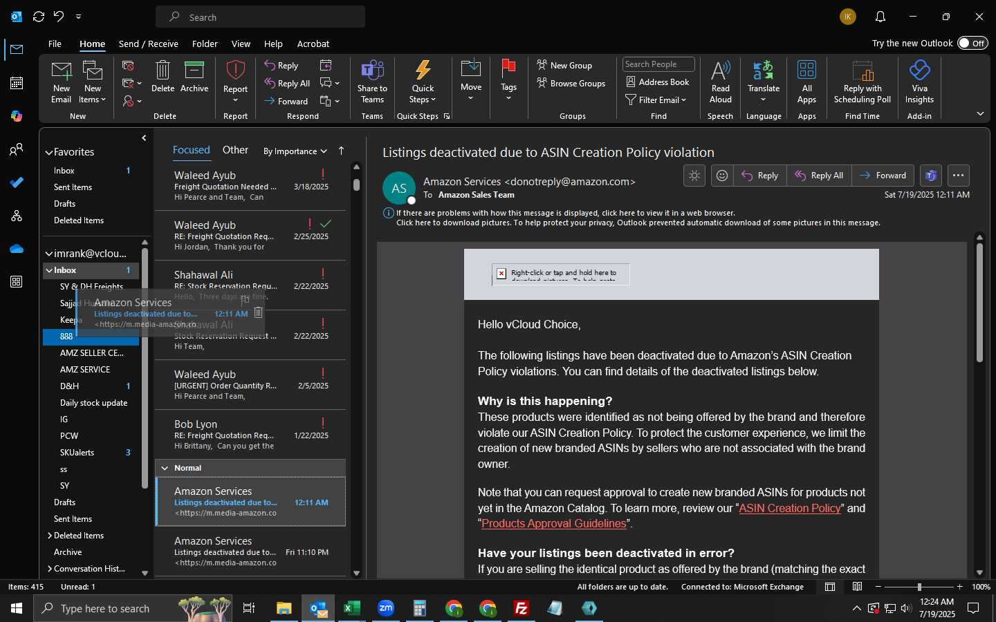Click Read Aloud icon
This screenshot has width=996, height=622.
(x=720, y=70)
